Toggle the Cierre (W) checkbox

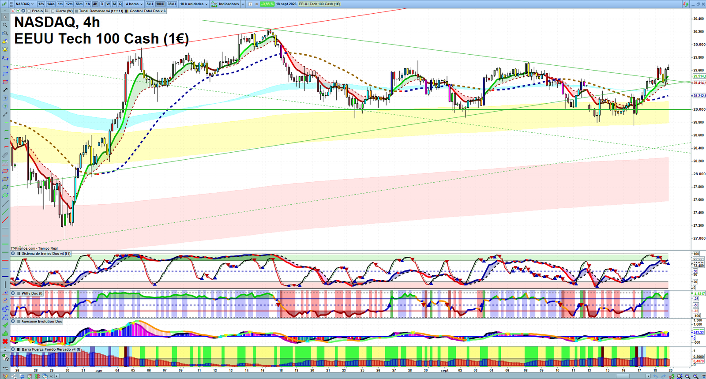point(53,11)
